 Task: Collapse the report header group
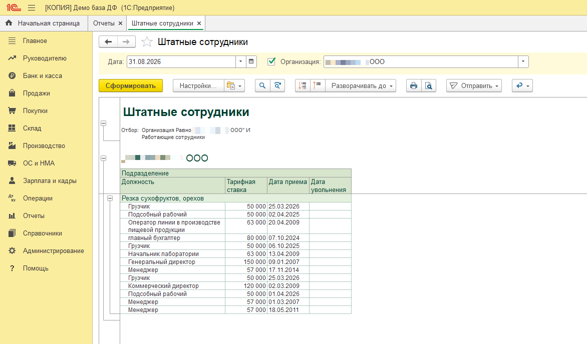pos(104,123)
